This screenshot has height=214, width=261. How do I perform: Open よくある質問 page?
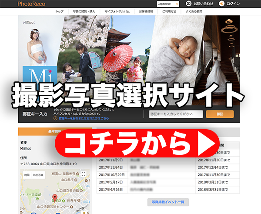[193, 11]
